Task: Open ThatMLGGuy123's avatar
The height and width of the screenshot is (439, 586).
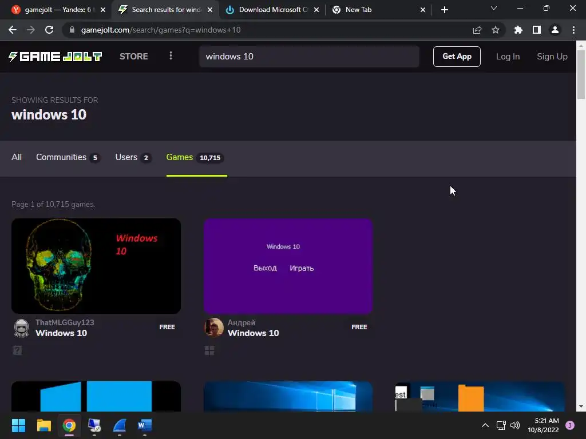Action: [21, 328]
